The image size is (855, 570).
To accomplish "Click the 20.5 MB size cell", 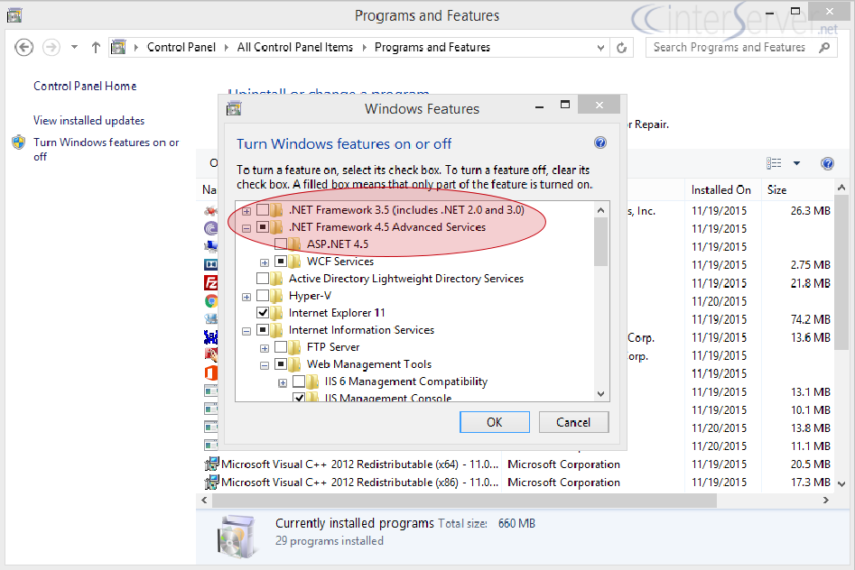I will (x=810, y=464).
